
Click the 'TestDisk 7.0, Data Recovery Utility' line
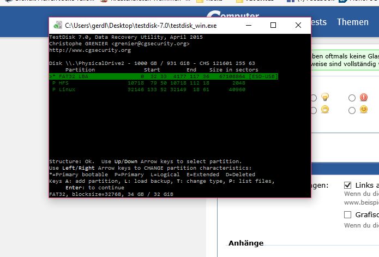point(126,37)
